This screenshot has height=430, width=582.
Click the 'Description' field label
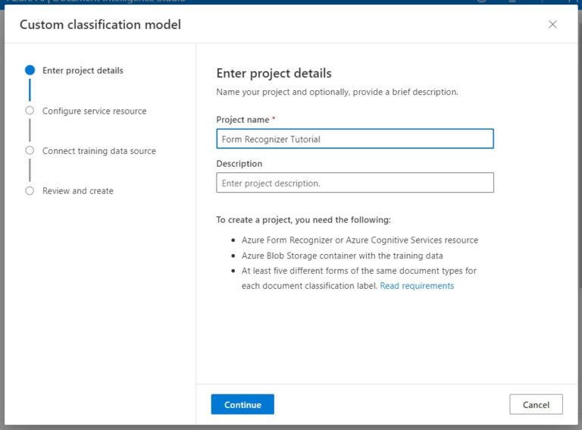point(239,164)
